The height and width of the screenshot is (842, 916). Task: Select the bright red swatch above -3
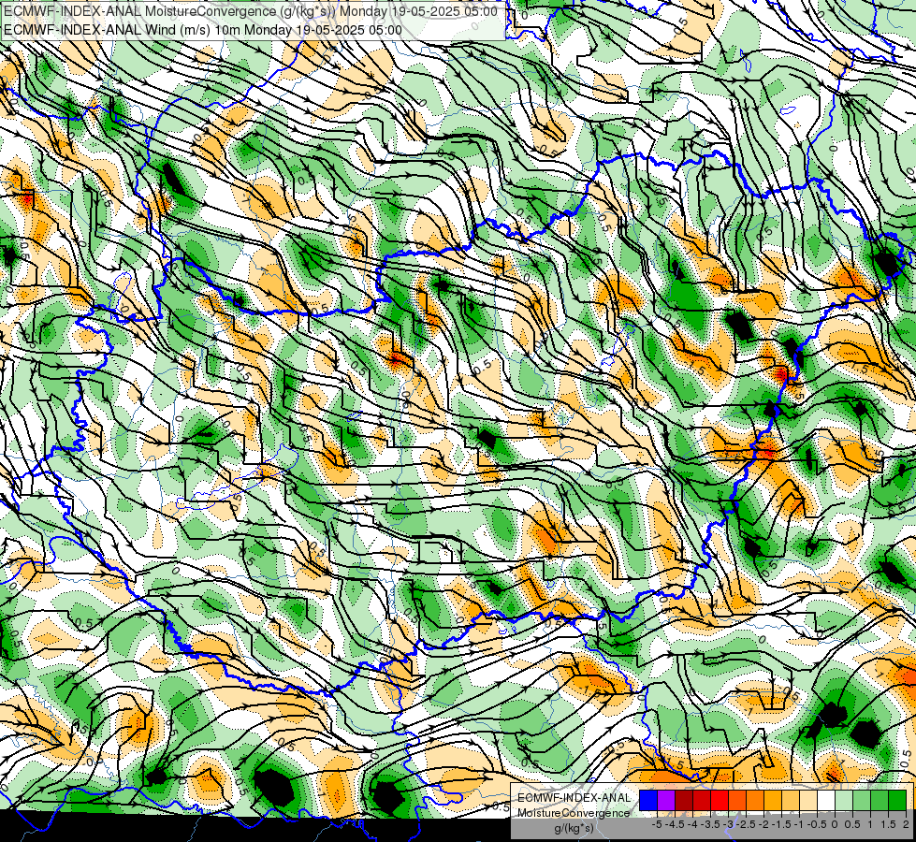[720, 801]
